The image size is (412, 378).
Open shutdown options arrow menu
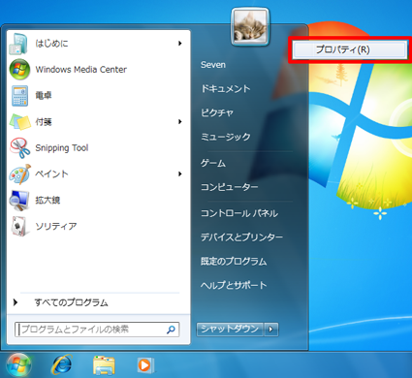[x=271, y=330]
